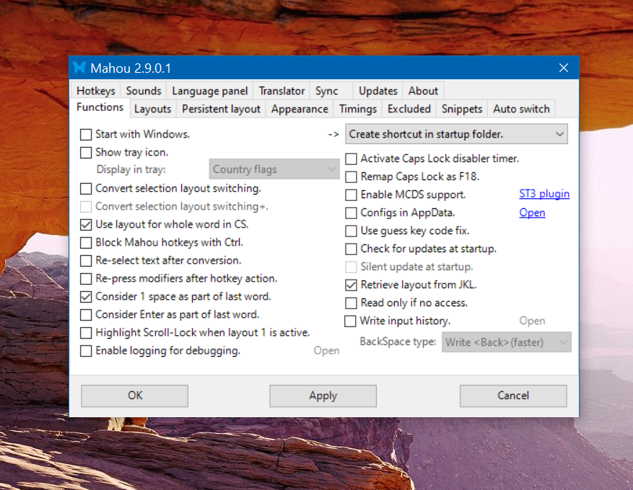Enable Start with Windows checkbox
Image resolution: width=633 pixels, height=490 pixels.
(86, 135)
